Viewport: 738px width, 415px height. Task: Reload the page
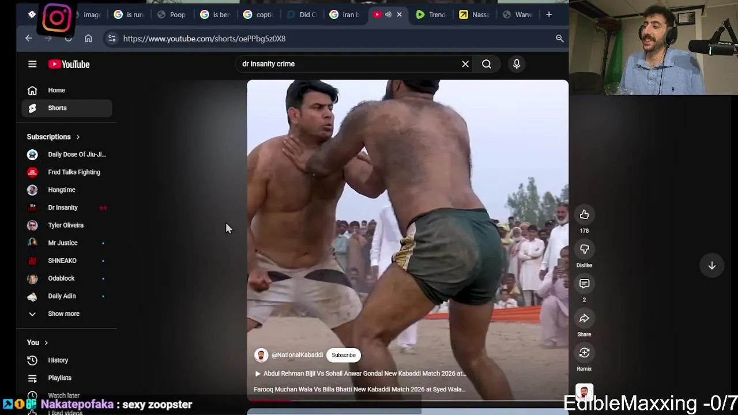(68, 39)
